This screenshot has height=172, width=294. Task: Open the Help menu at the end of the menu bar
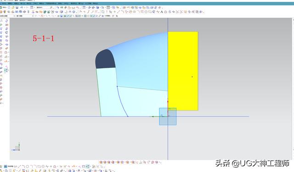tap(95, 4)
